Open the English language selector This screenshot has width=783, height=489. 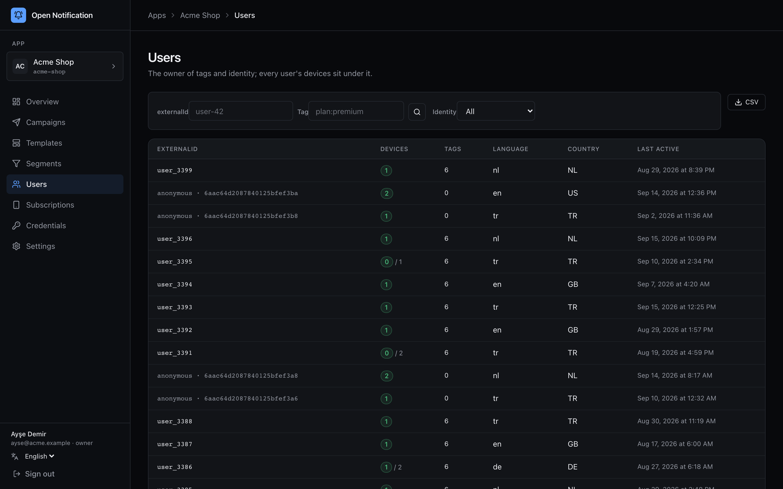(39, 456)
